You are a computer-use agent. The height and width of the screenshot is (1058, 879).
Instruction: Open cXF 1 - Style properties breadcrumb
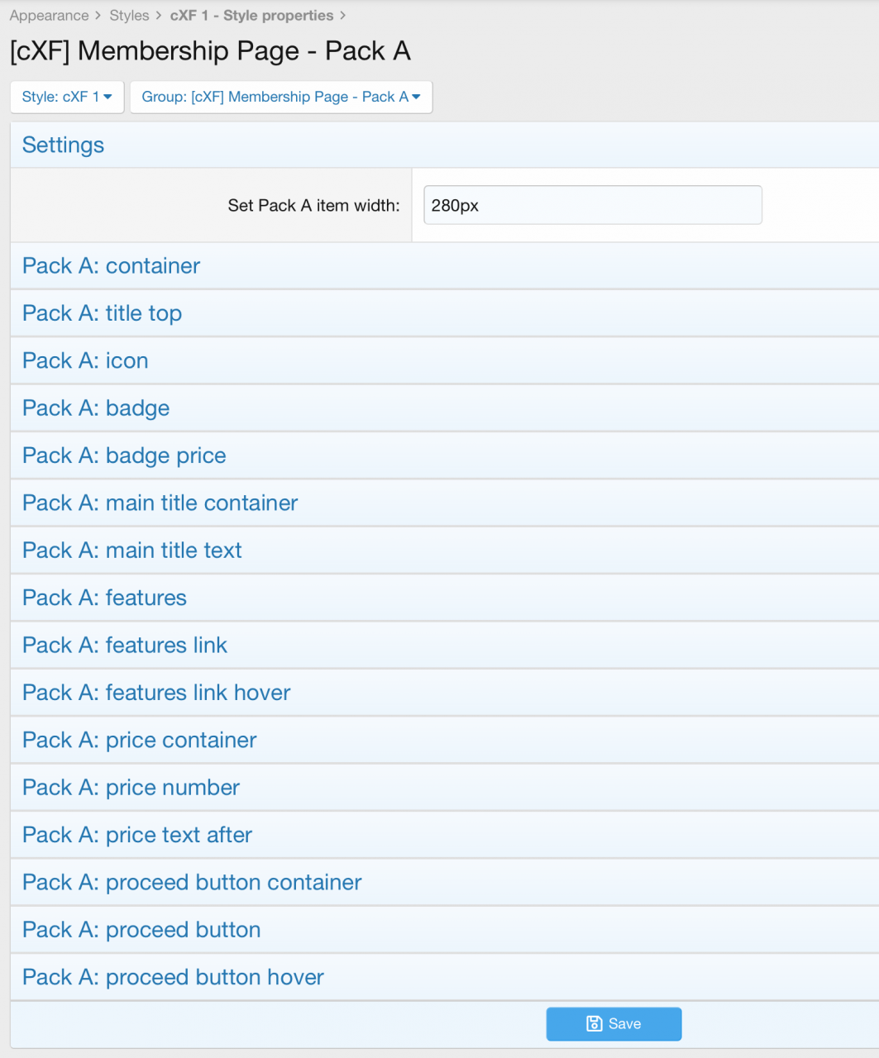click(x=251, y=16)
